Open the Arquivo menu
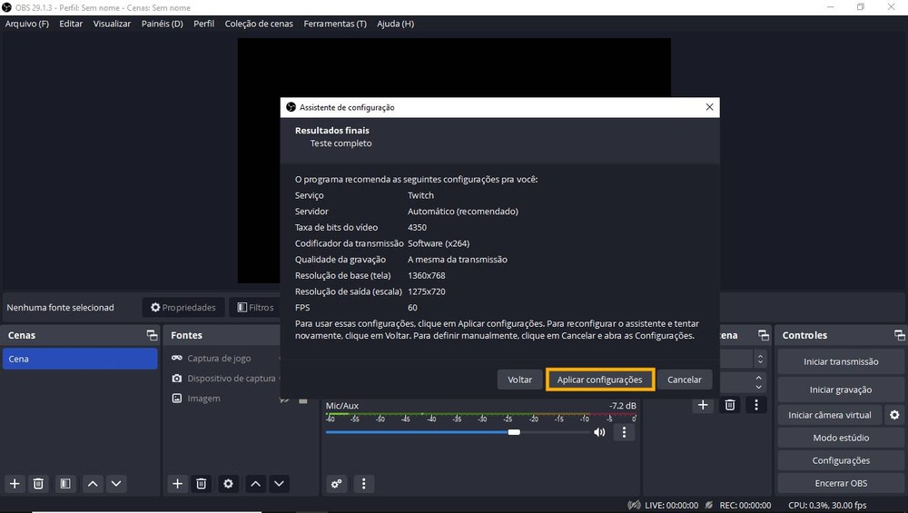This screenshot has width=908, height=513. tap(26, 24)
